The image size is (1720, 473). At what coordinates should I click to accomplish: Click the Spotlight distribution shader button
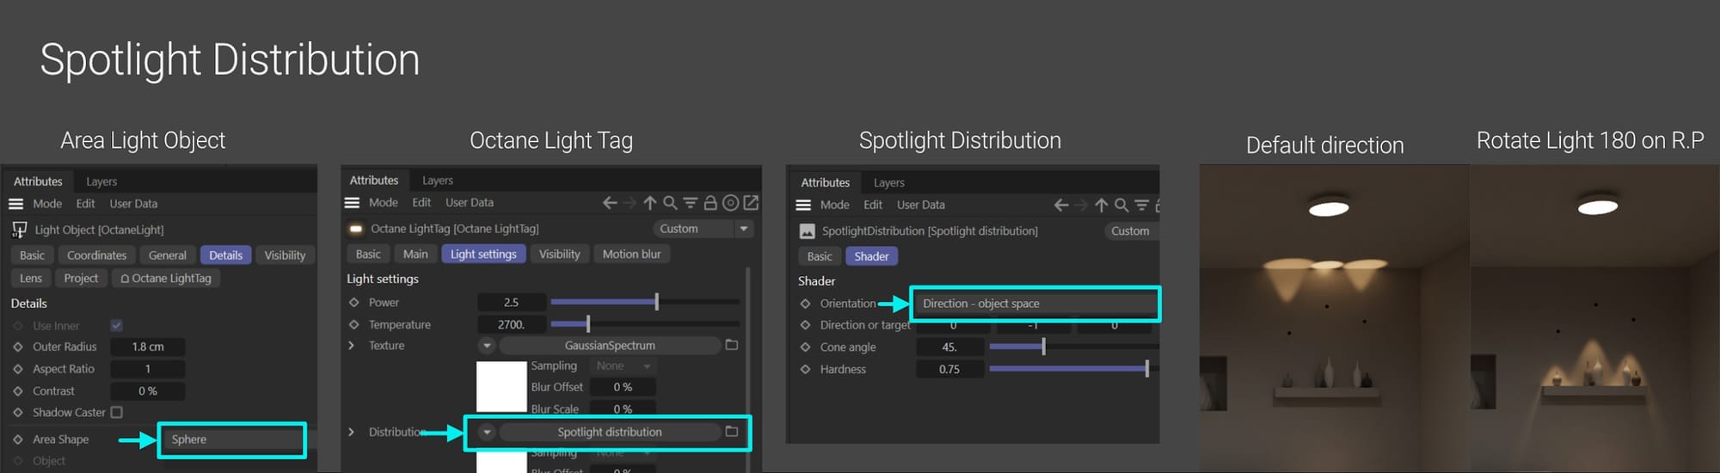coord(610,432)
